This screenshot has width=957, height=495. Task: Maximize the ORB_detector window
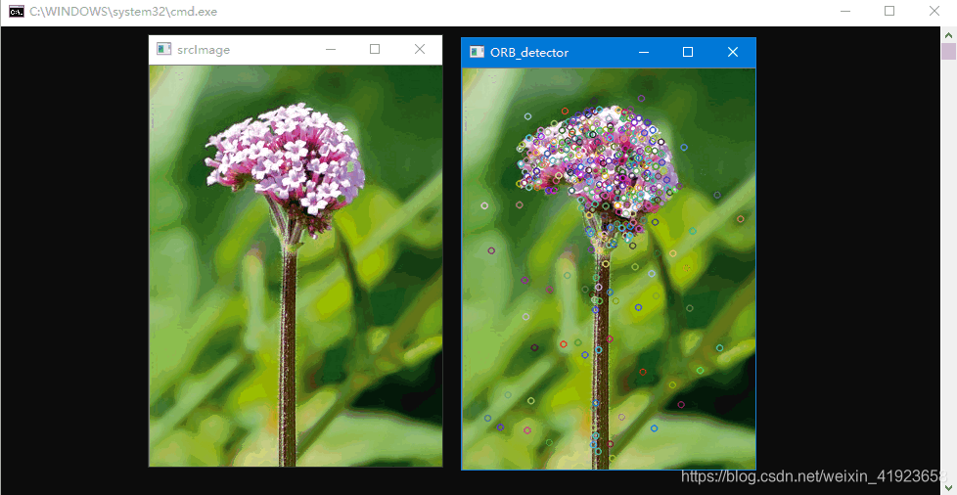pos(688,53)
